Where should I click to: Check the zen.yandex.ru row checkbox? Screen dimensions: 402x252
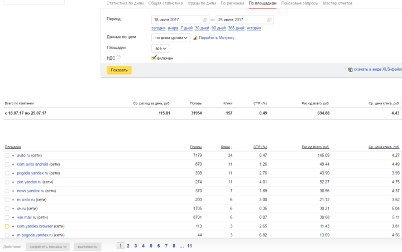coord(7,182)
